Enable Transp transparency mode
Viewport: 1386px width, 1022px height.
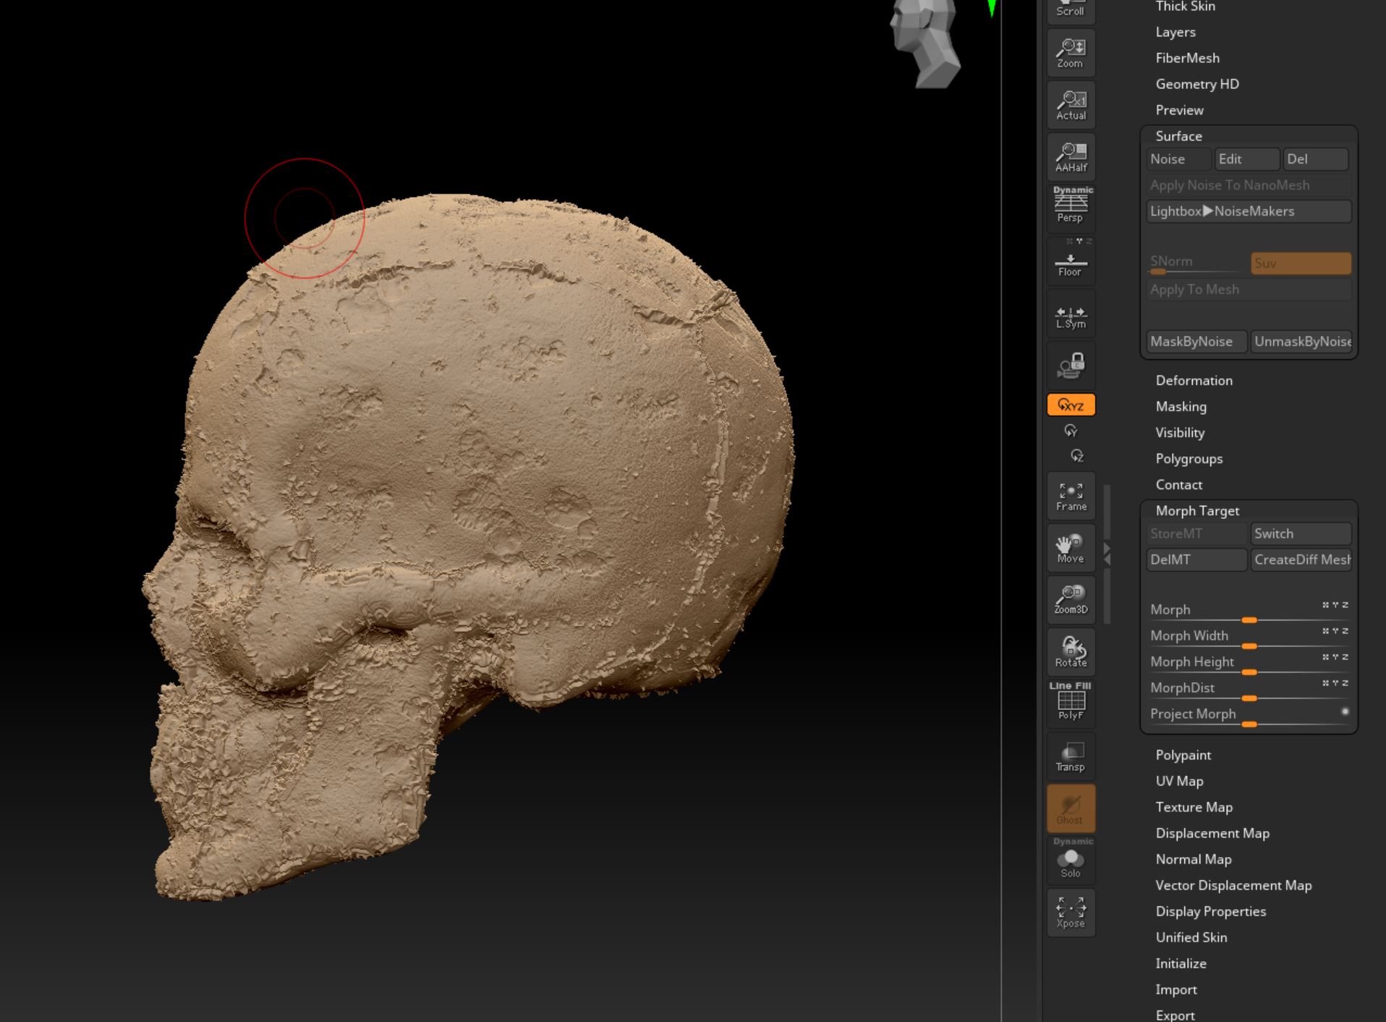pos(1071,756)
